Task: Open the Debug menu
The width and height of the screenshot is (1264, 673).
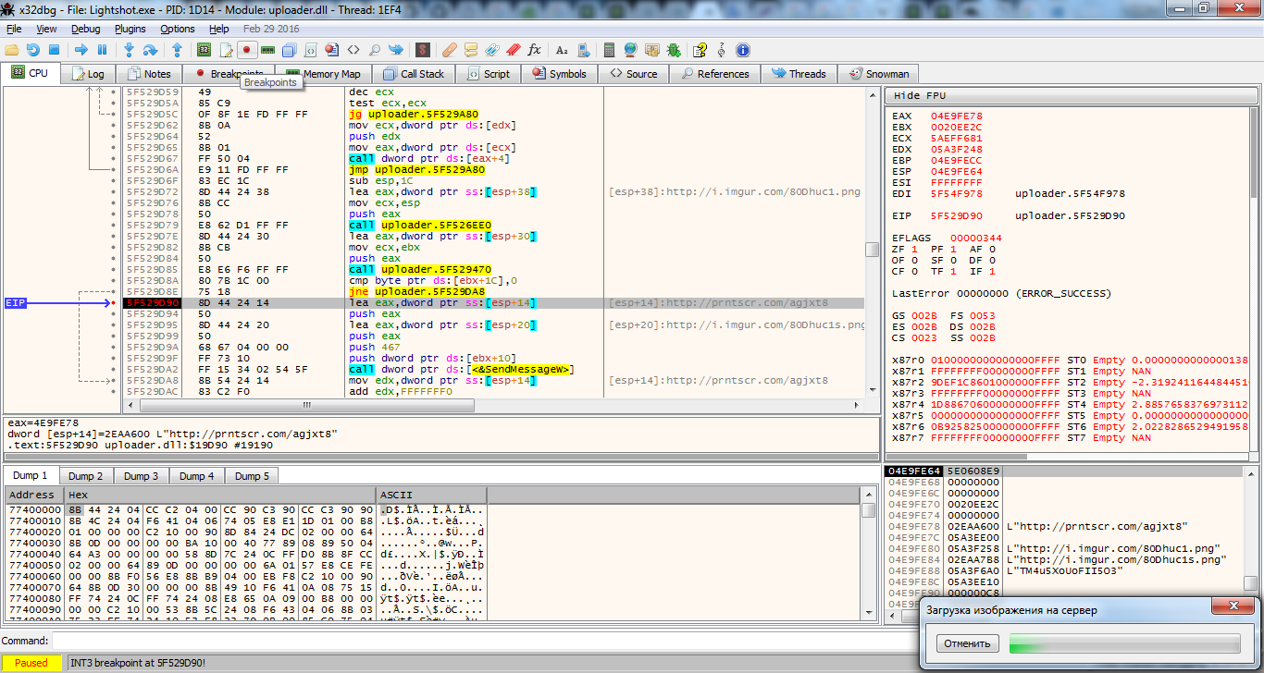Action: tap(85, 29)
